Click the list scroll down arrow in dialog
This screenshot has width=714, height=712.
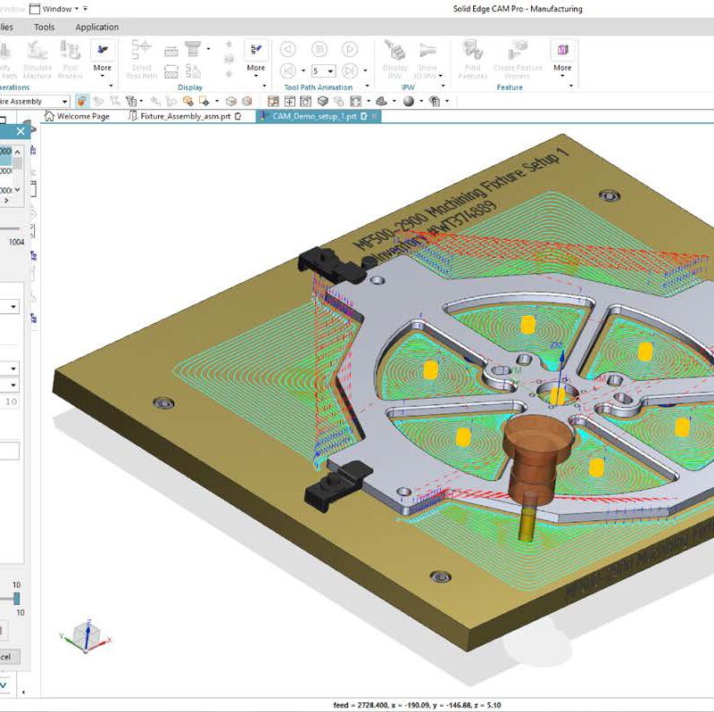[x=17, y=189]
